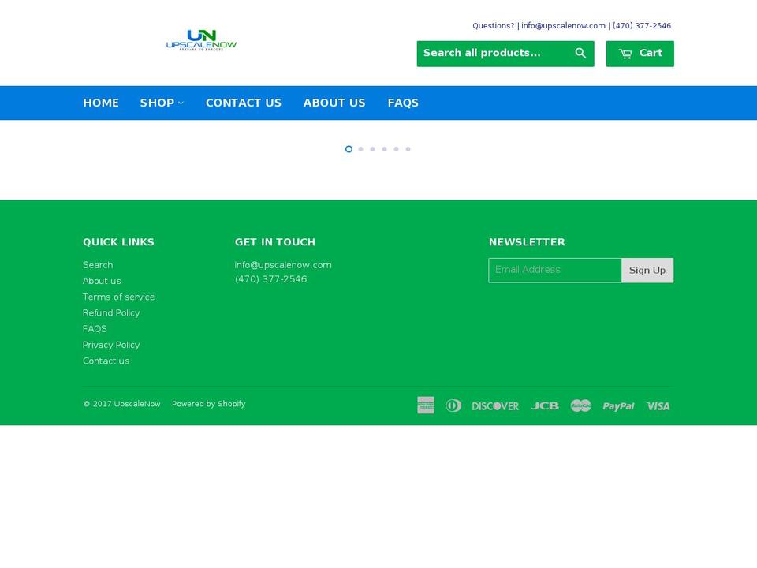Image resolution: width=757 pixels, height=568 pixels.
Task: Expand the SHOP dropdown menu
Action: pos(161,103)
